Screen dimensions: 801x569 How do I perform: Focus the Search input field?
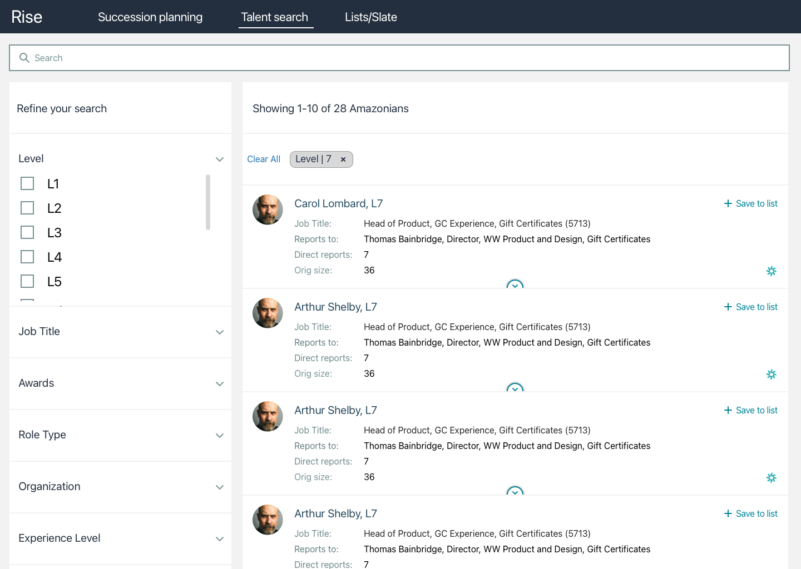399,58
